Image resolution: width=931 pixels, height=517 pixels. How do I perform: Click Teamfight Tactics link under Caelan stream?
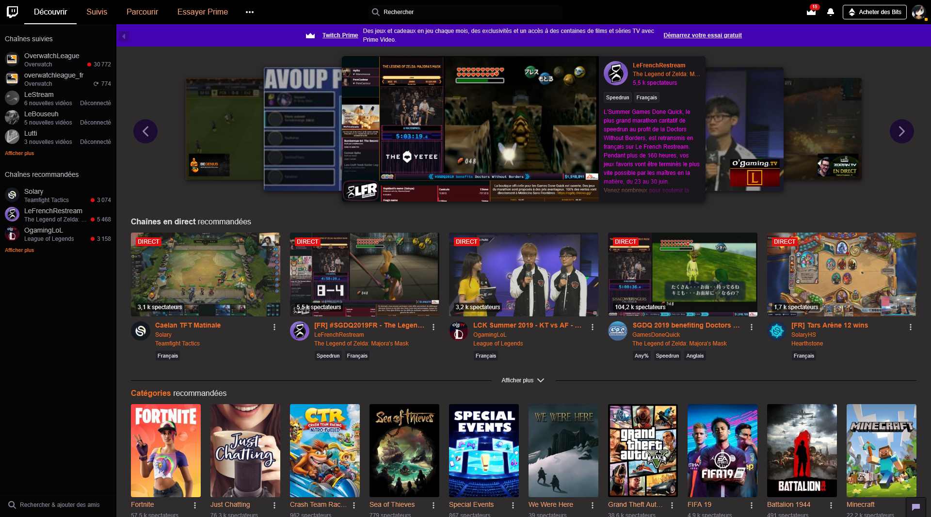click(x=177, y=344)
